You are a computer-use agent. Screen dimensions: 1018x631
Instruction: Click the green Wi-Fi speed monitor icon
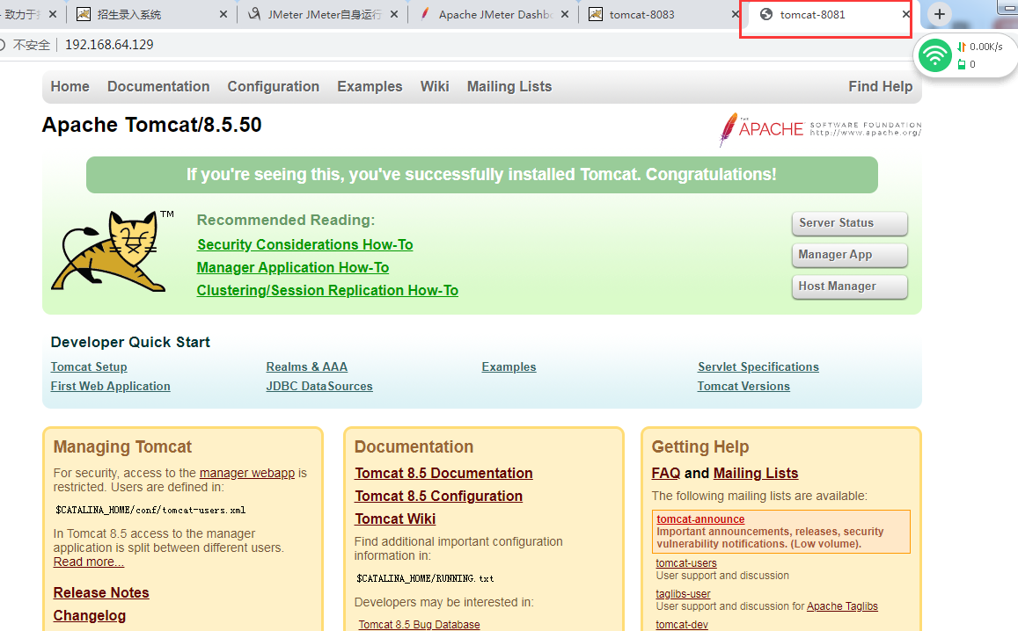[934, 55]
